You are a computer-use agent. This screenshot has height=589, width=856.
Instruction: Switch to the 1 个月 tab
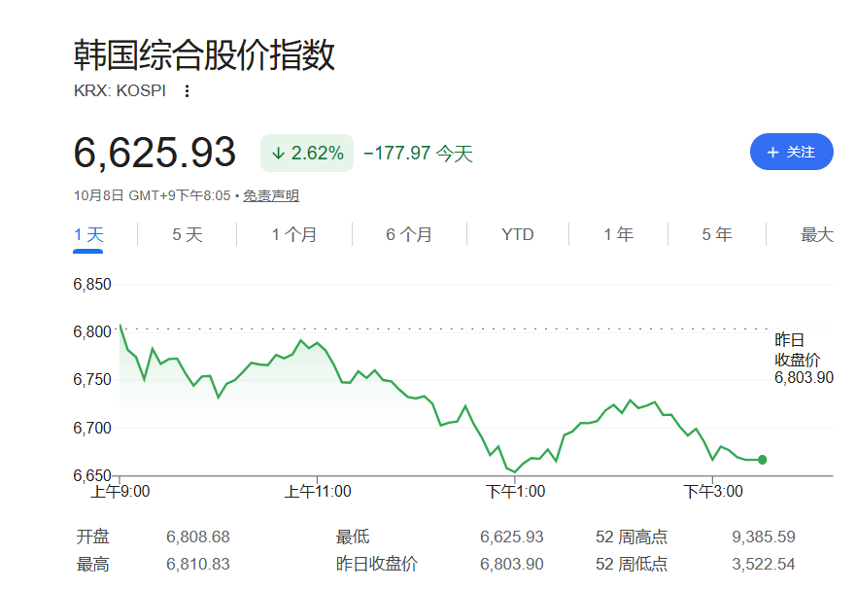(294, 235)
